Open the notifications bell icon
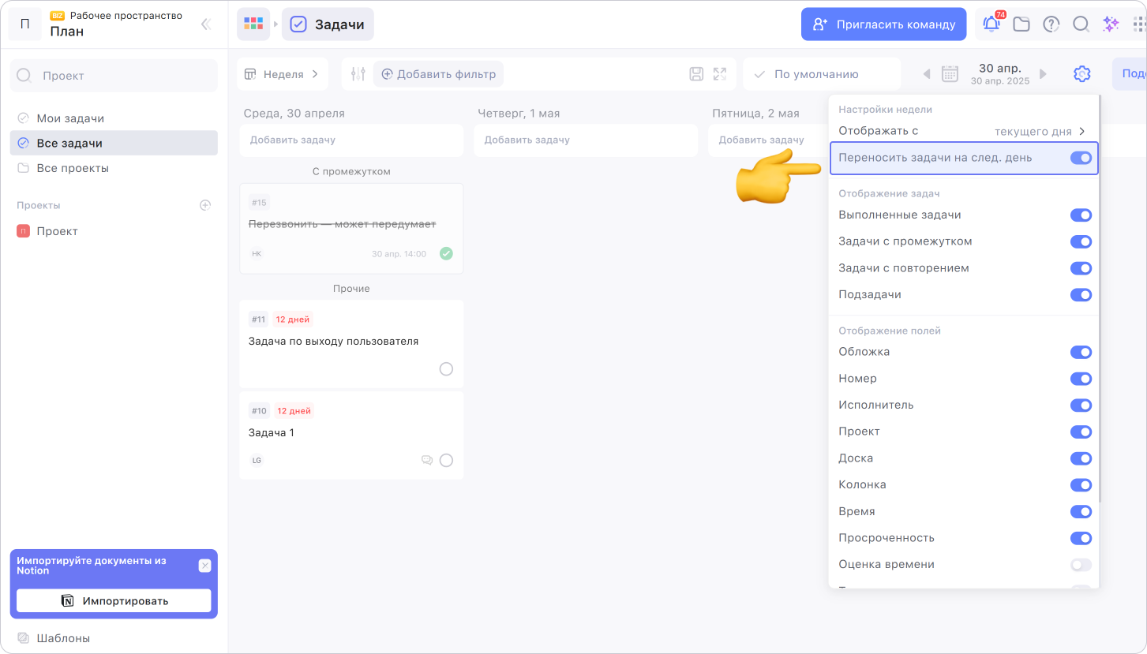1147x654 pixels. pyautogui.click(x=991, y=24)
